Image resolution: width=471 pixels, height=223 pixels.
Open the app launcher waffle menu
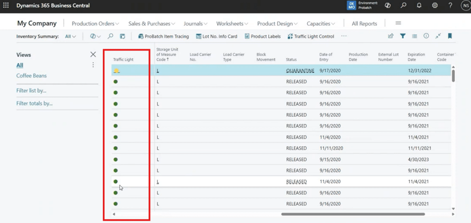[6, 6]
